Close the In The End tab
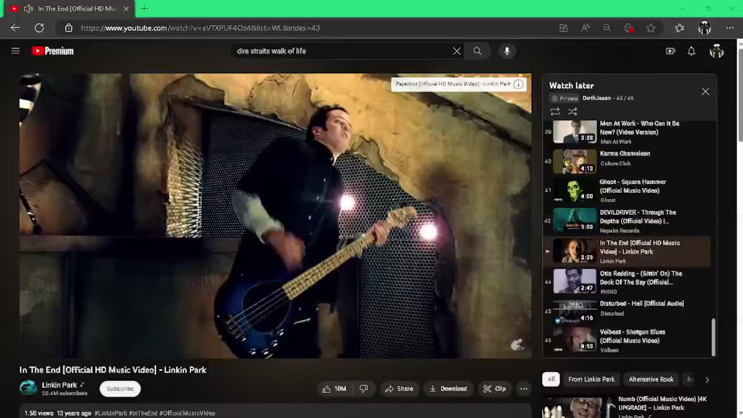 click(126, 9)
